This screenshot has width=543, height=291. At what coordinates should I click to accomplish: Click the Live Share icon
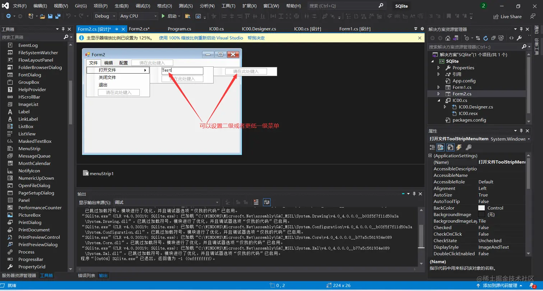tap(496, 17)
